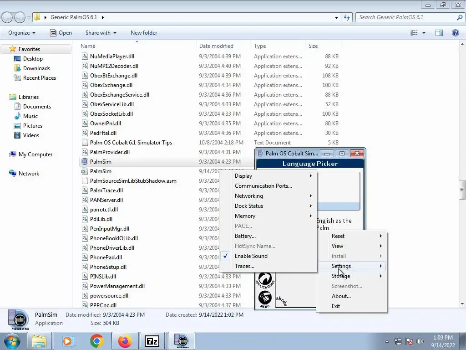
Task: Select the Desktop favorites icon
Action: [x=17, y=59]
